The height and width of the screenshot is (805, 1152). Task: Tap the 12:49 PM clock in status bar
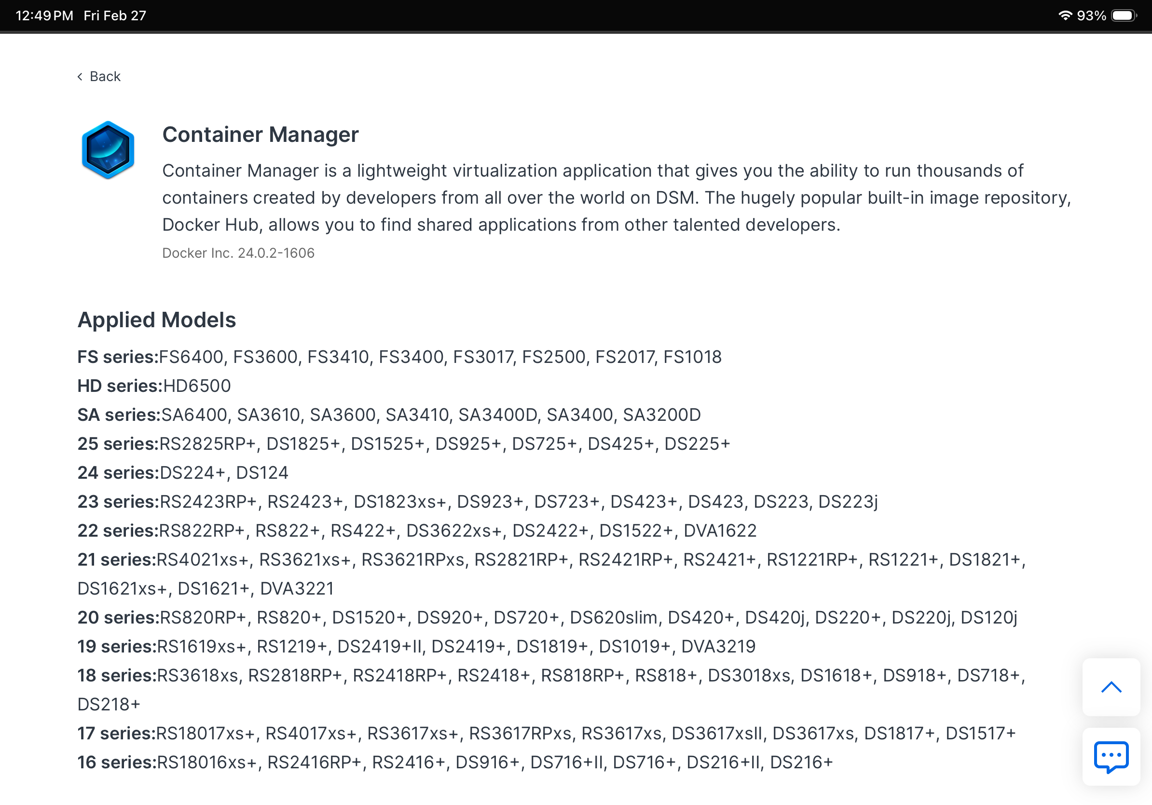pyautogui.click(x=45, y=15)
